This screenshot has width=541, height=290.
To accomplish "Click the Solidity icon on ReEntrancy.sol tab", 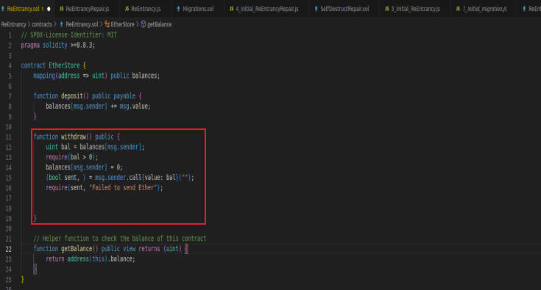I will (3, 9).
